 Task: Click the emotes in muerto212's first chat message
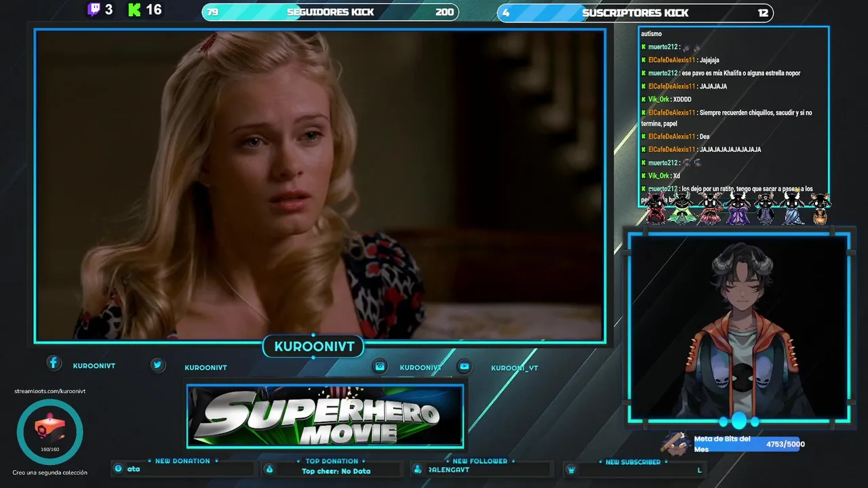[x=692, y=47]
